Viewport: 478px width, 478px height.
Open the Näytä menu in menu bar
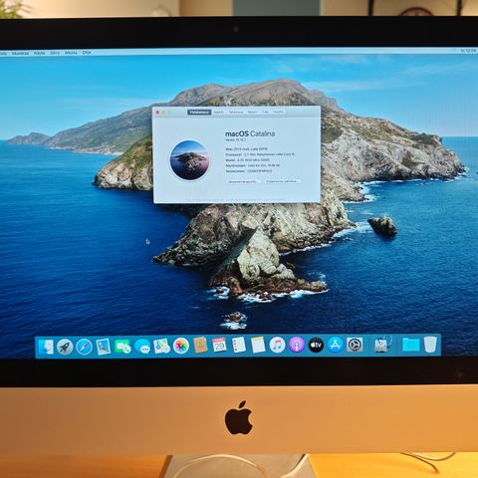[x=39, y=53]
